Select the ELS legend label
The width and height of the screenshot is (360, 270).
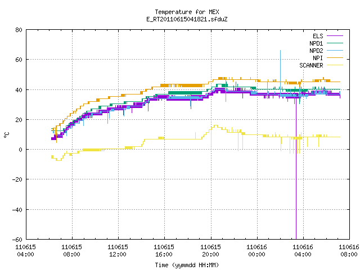click(x=318, y=36)
